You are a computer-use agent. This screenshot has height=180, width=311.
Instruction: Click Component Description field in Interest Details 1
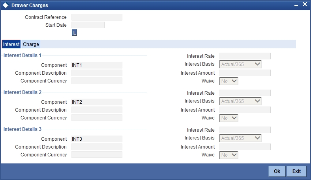[97, 73]
